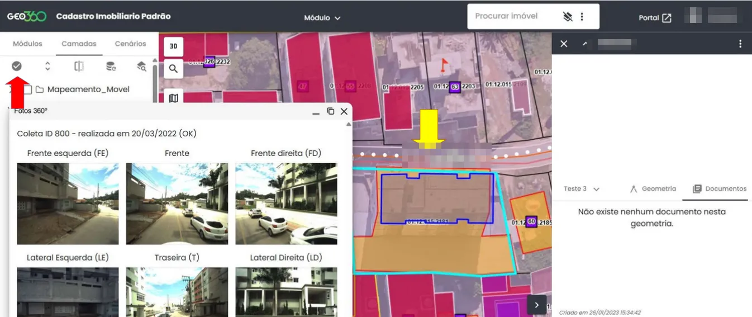Switch to the Cenários tab
752x317 pixels.
tap(130, 44)
